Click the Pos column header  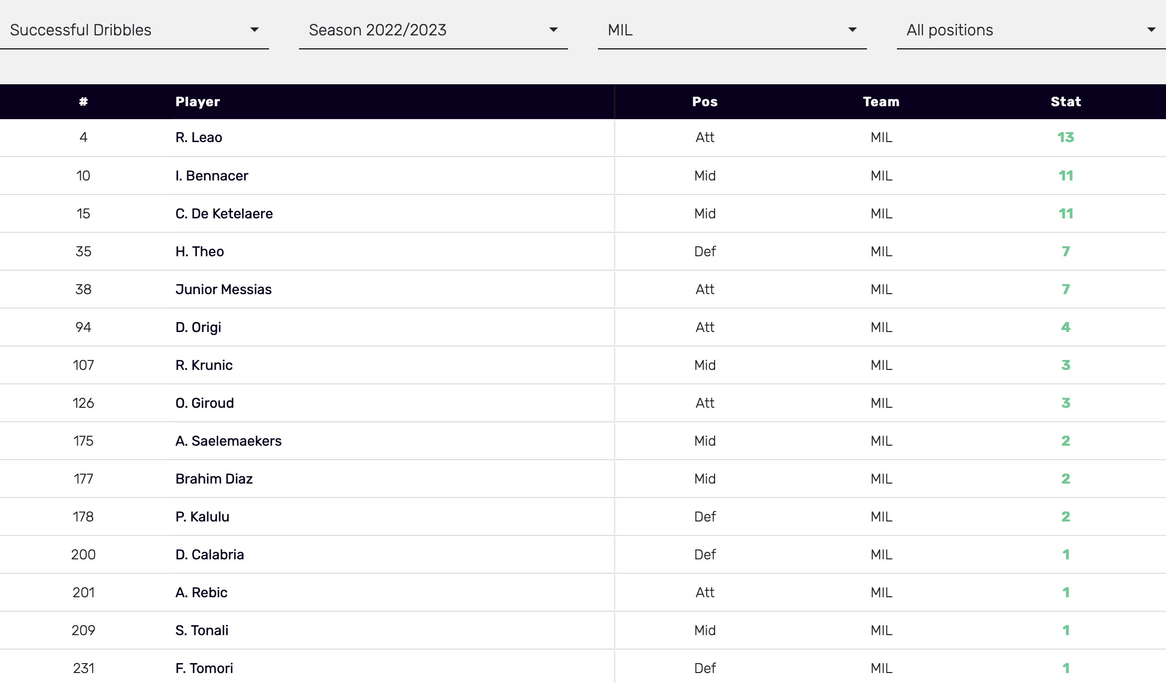pyautogui.click(x=705, y=102)
